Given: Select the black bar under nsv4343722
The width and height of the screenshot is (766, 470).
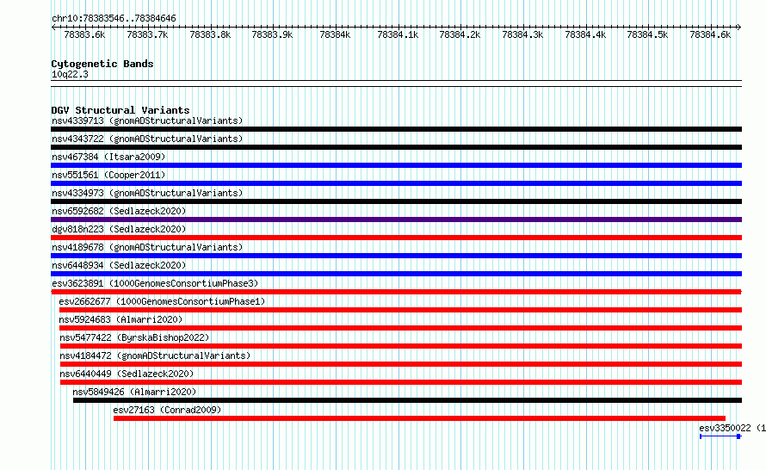Looking at the screenshot, I should pos(396,147).
